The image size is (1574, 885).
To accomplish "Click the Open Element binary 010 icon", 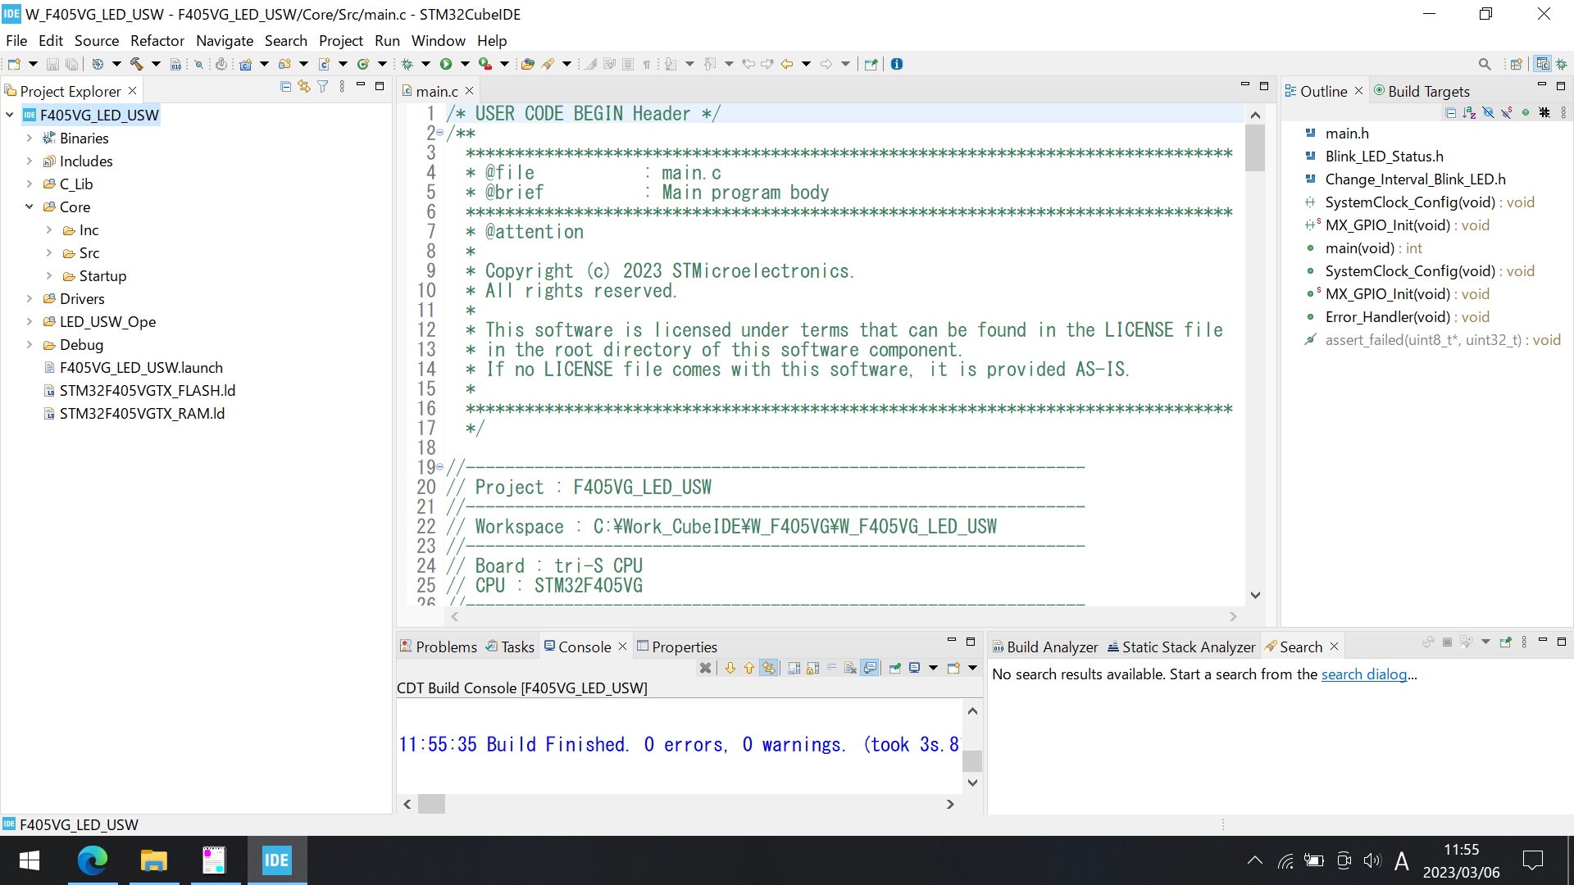I will click(175, 64).
